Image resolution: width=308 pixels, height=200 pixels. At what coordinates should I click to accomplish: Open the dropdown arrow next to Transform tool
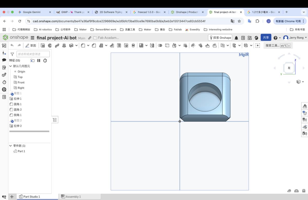tap(179, 45)
